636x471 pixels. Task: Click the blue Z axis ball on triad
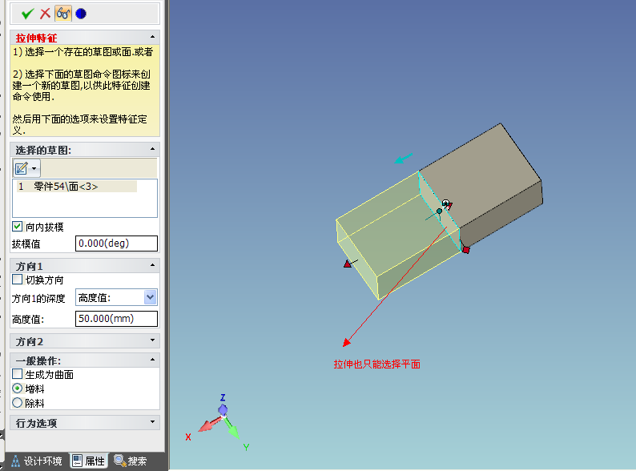(223, 409)
